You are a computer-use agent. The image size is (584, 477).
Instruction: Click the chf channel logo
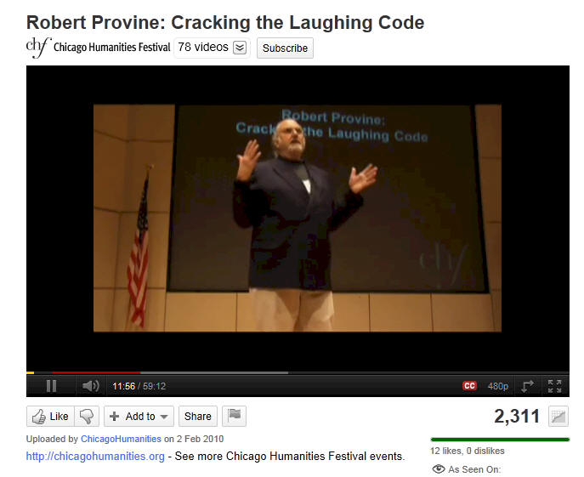[38, 48]
